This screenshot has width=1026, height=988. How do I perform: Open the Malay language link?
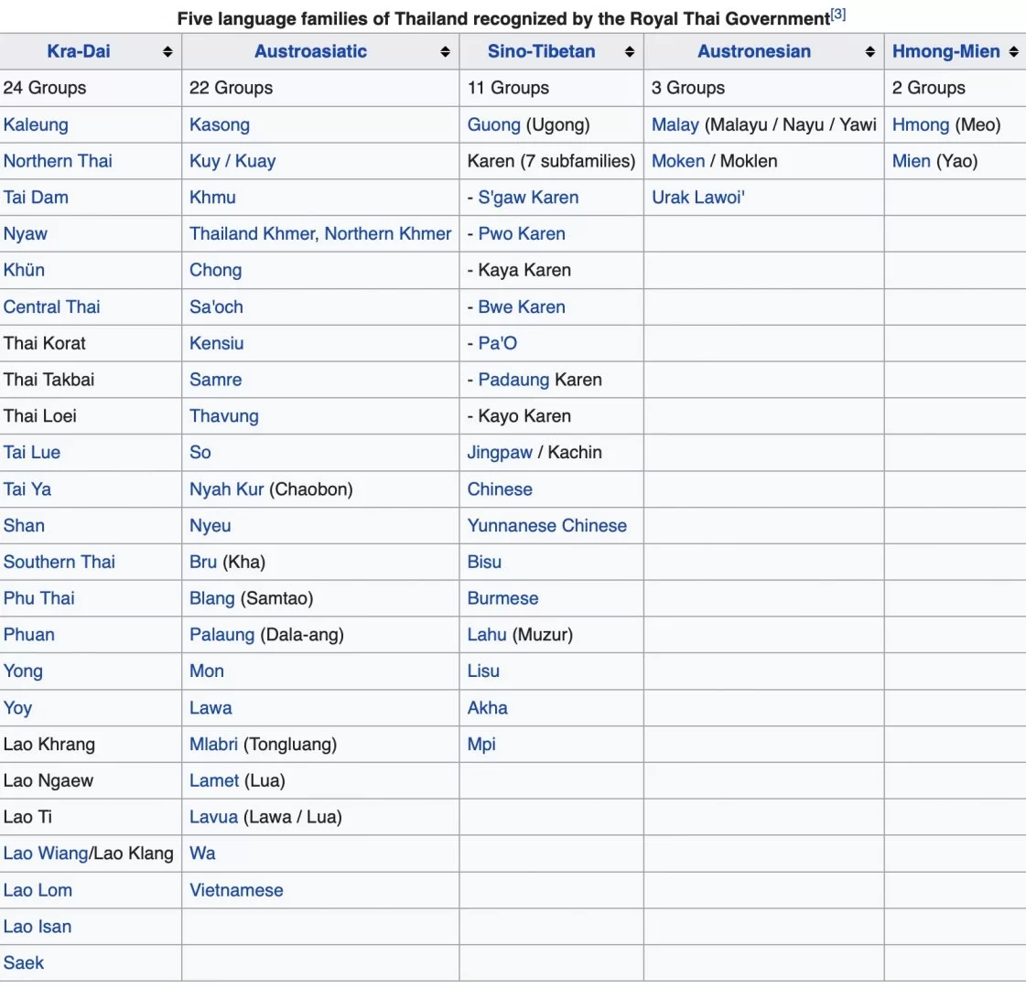[x=675, y=125]
